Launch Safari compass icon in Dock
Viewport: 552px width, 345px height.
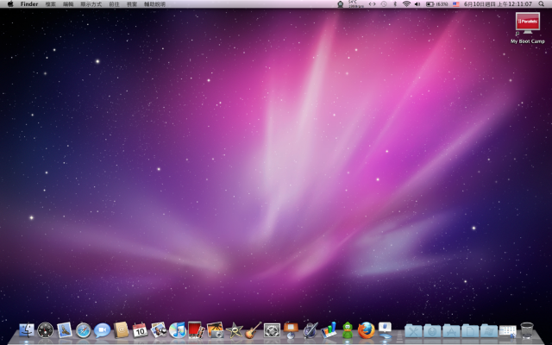[x=84, y=330]
